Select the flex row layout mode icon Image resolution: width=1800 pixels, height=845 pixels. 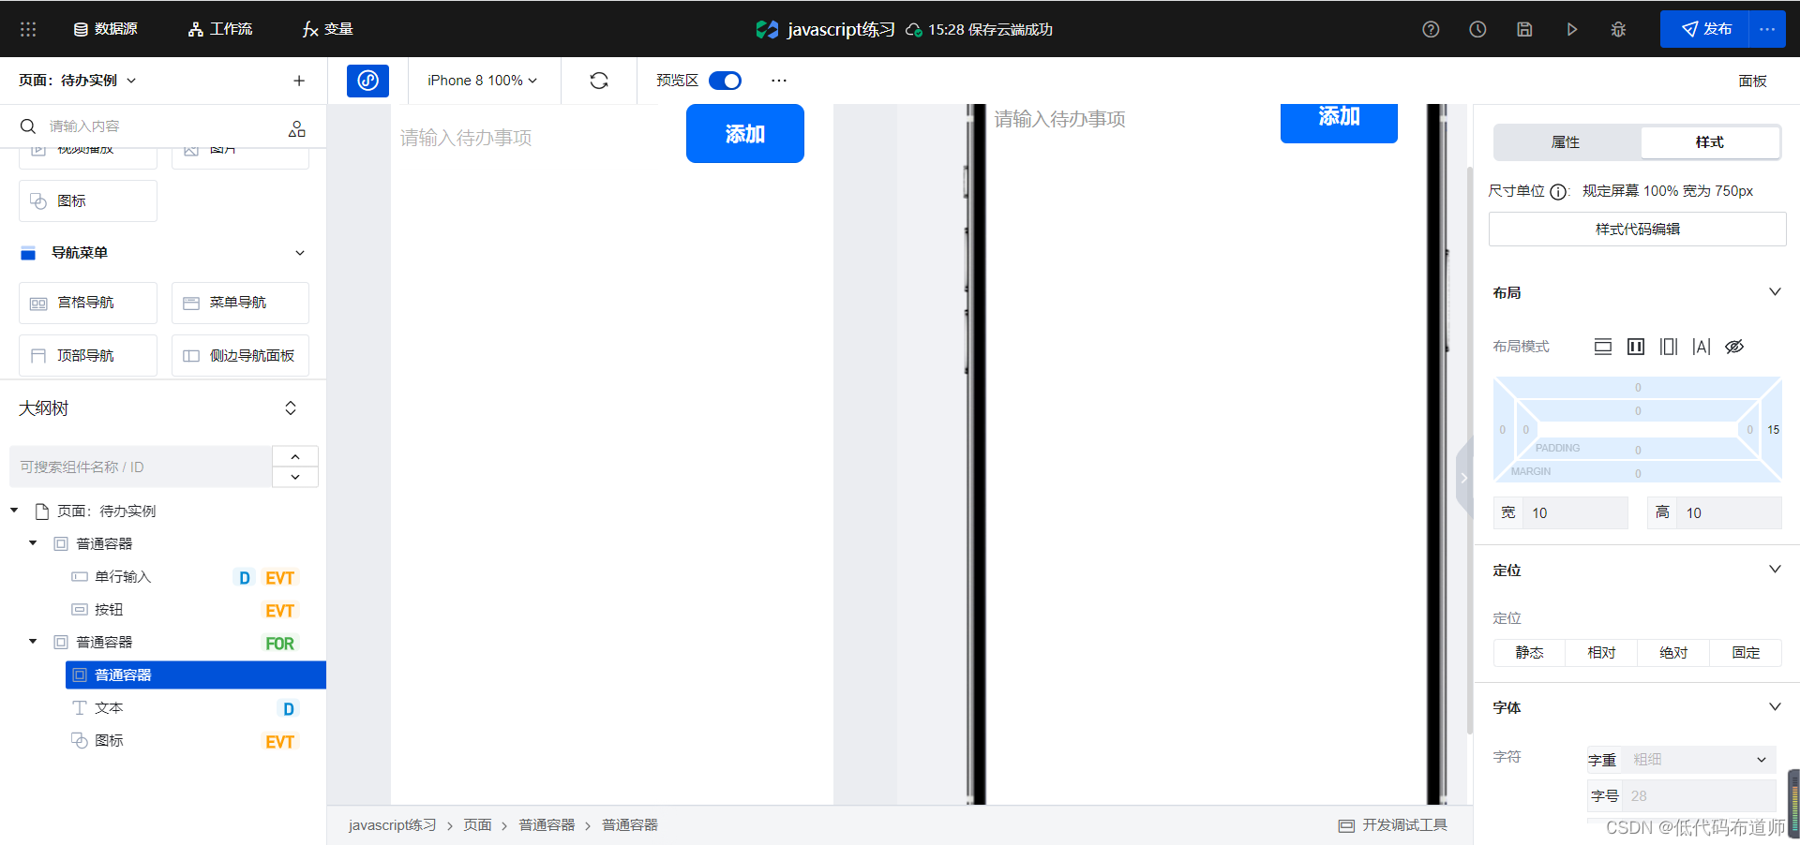point(1636,347)
